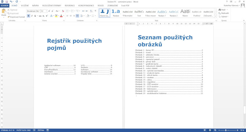The image size is (246, 132).
Task: Open the font size dropdown showing 12
Action: [x=46, y=11]
